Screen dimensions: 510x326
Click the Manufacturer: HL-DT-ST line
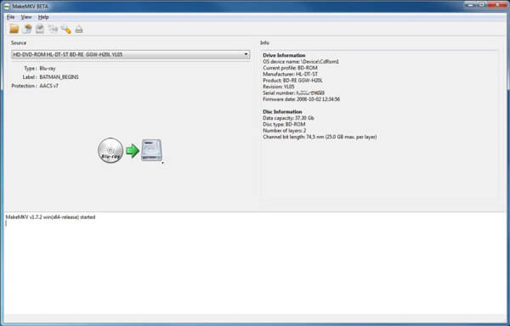click(x=290, y=74)
